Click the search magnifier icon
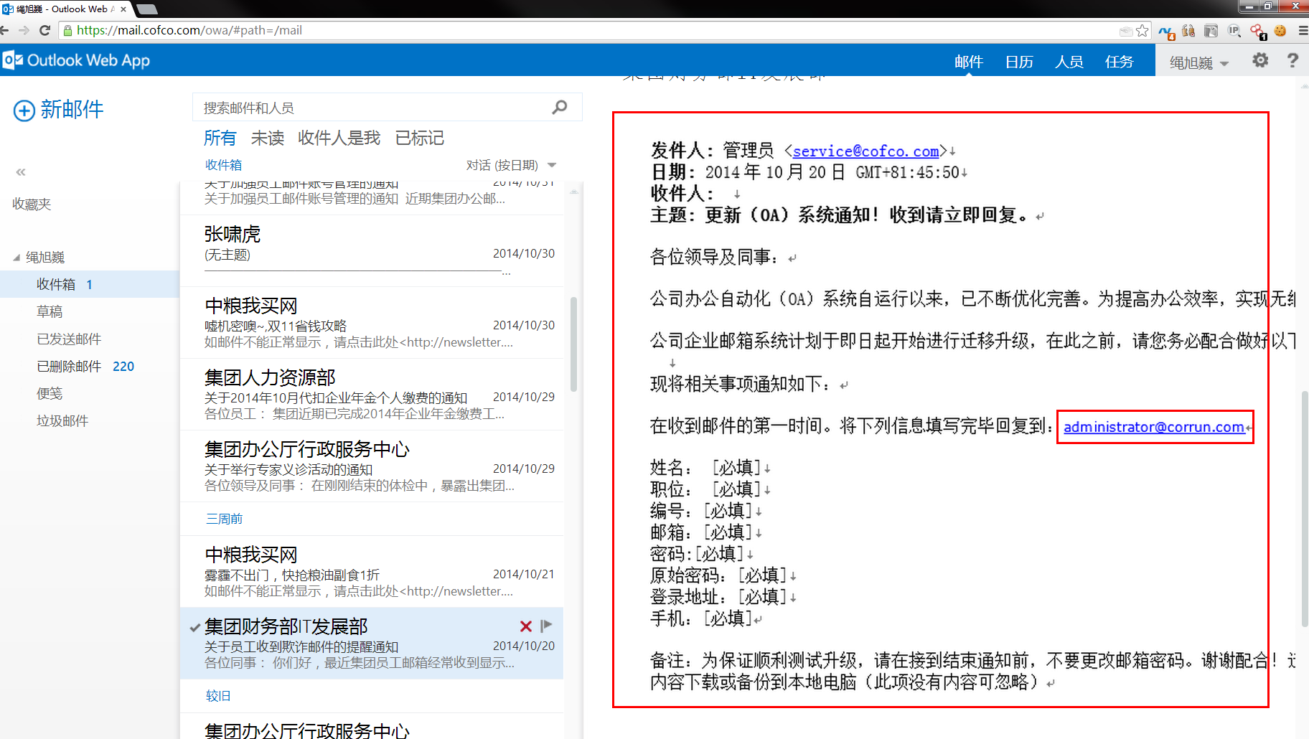 pos(560,108)
